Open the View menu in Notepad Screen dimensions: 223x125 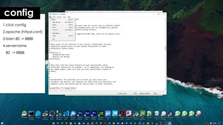click(x=64, y=17)
